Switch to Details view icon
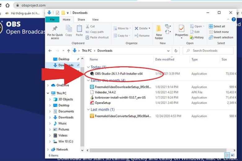 click(x=227, y=155)
